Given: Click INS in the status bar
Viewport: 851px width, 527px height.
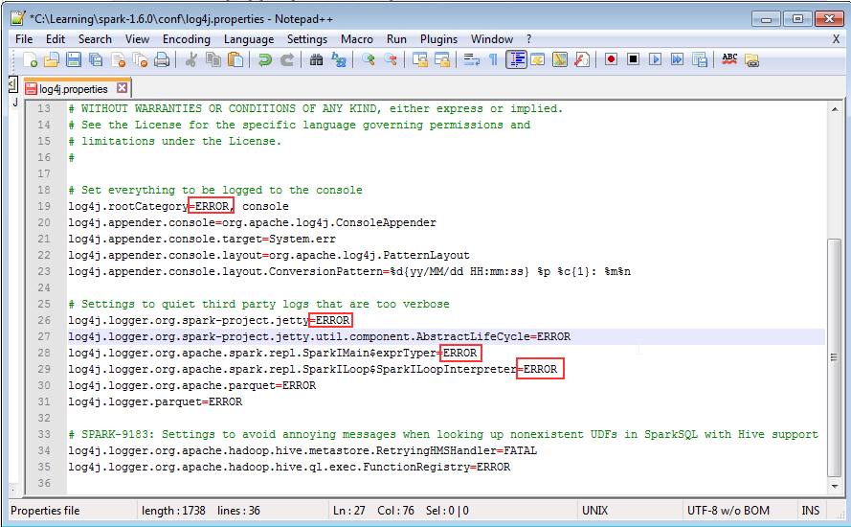Looking at the screenshot, I should (810, 511).
